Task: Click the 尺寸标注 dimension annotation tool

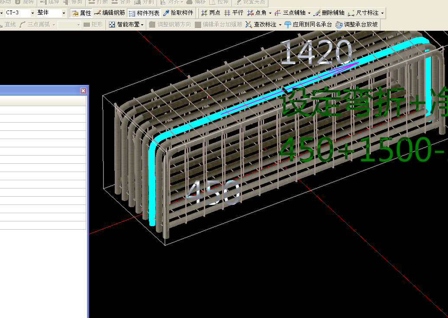Action: pos(364,13)
